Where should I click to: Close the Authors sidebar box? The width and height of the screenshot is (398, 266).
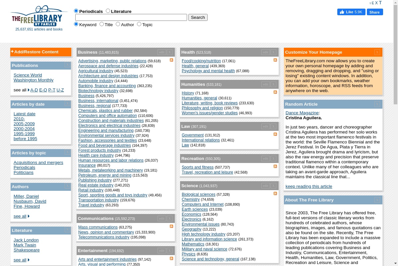coord(67,186)
